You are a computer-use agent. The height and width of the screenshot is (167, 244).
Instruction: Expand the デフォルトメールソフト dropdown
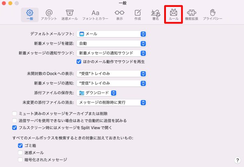click(112, 34)
